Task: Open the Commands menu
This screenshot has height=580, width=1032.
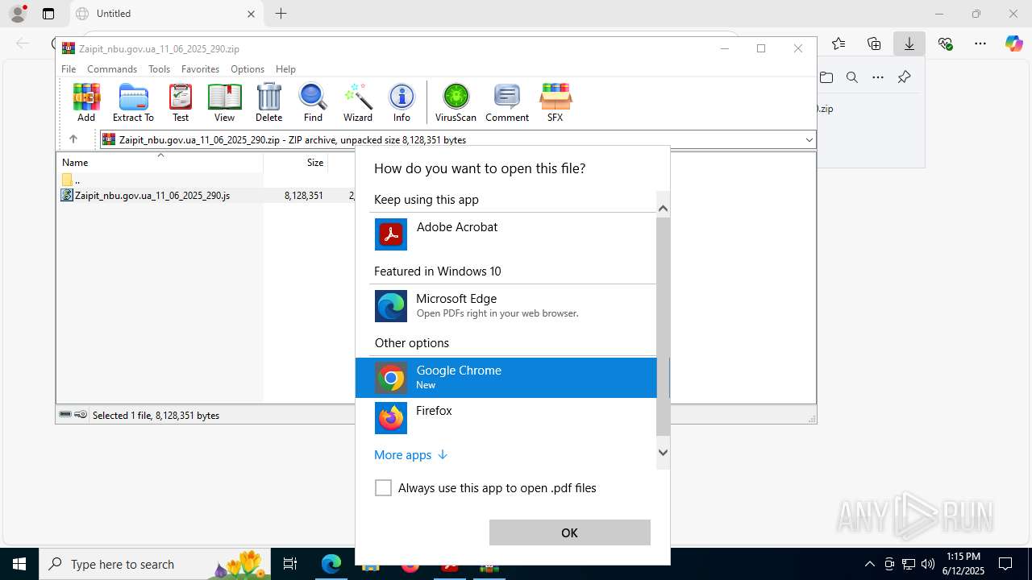Action: point(112,69)
